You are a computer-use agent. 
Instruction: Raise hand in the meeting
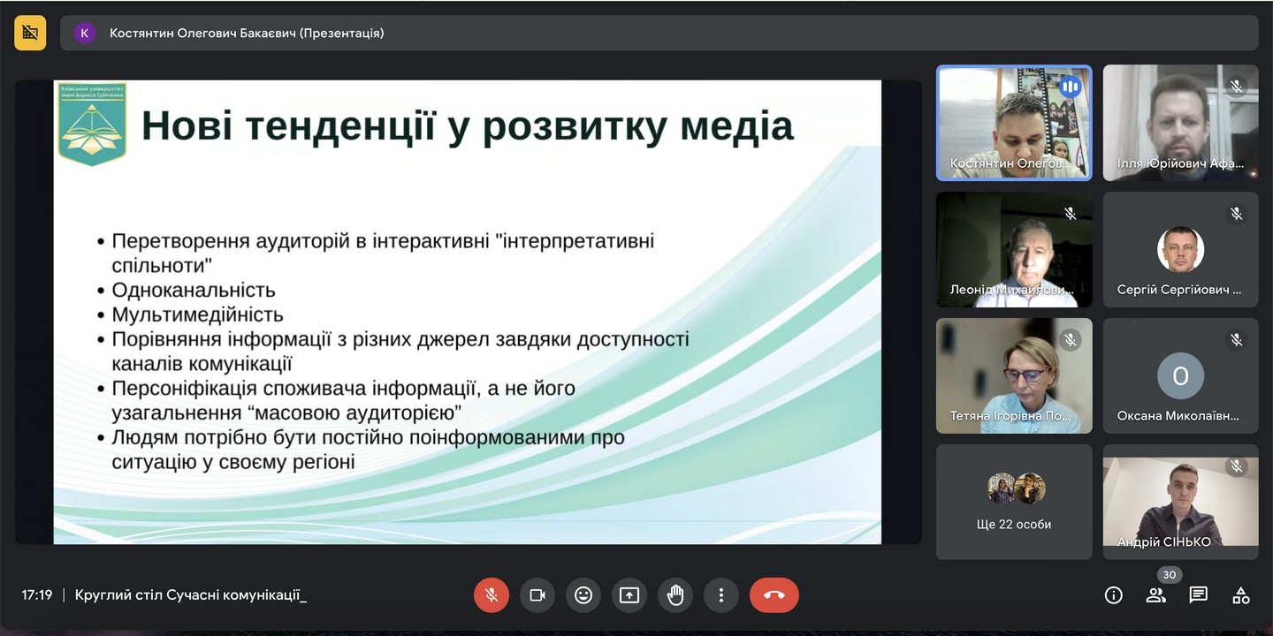(675, 595)
